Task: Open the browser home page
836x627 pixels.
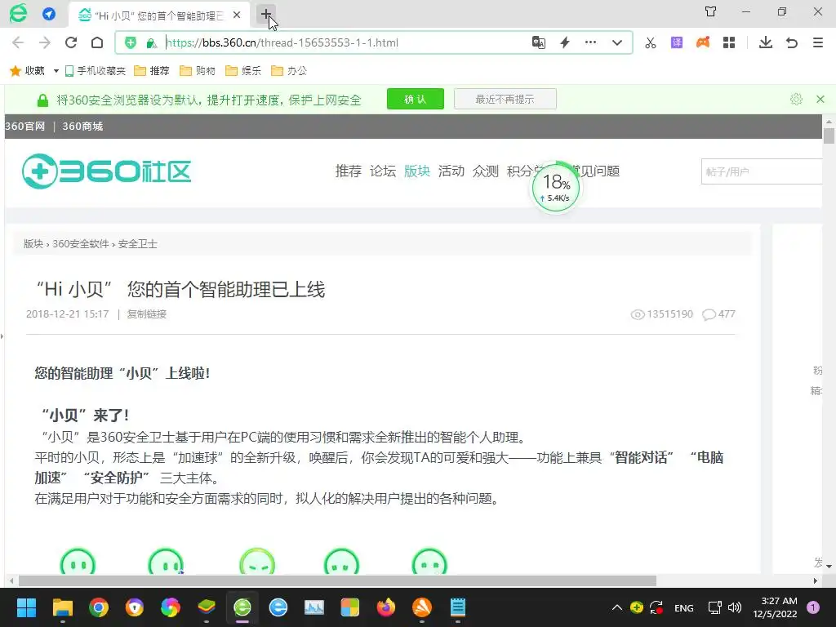Action: [97, 42]
